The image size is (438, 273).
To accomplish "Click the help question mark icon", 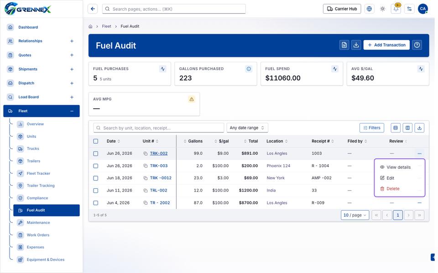I will pos(417,45).
